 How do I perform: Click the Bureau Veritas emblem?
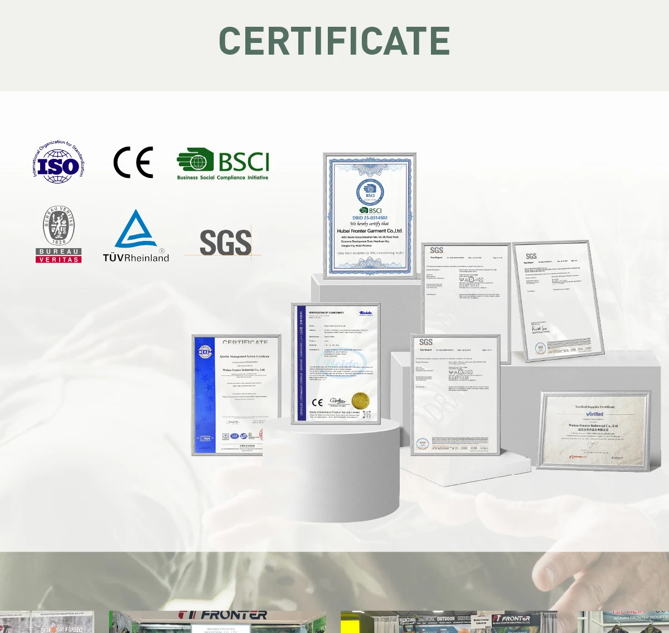click(59, 234)
